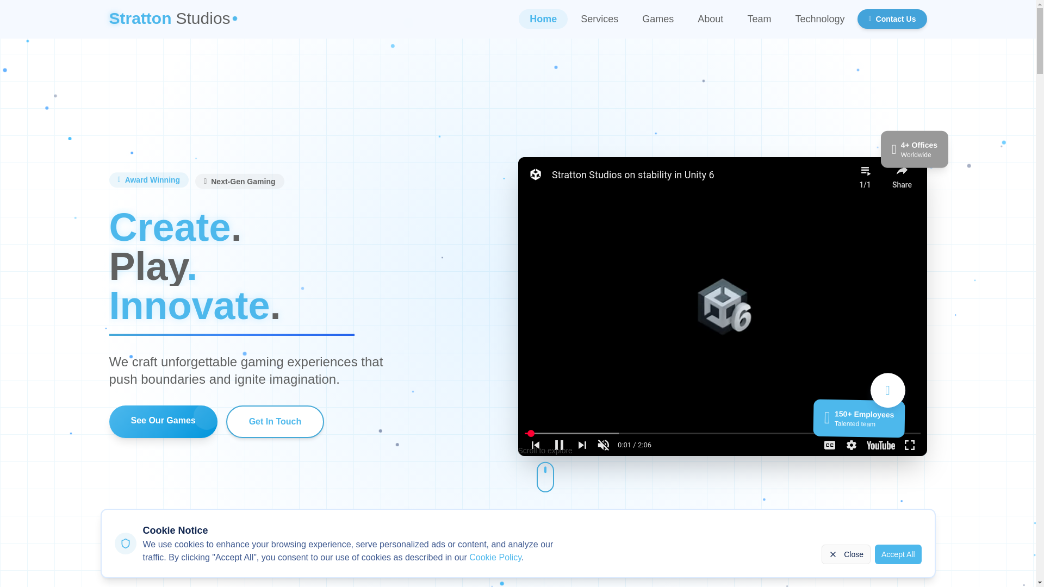Click the cookie shield icon
1044x587 pixels.
126,544
